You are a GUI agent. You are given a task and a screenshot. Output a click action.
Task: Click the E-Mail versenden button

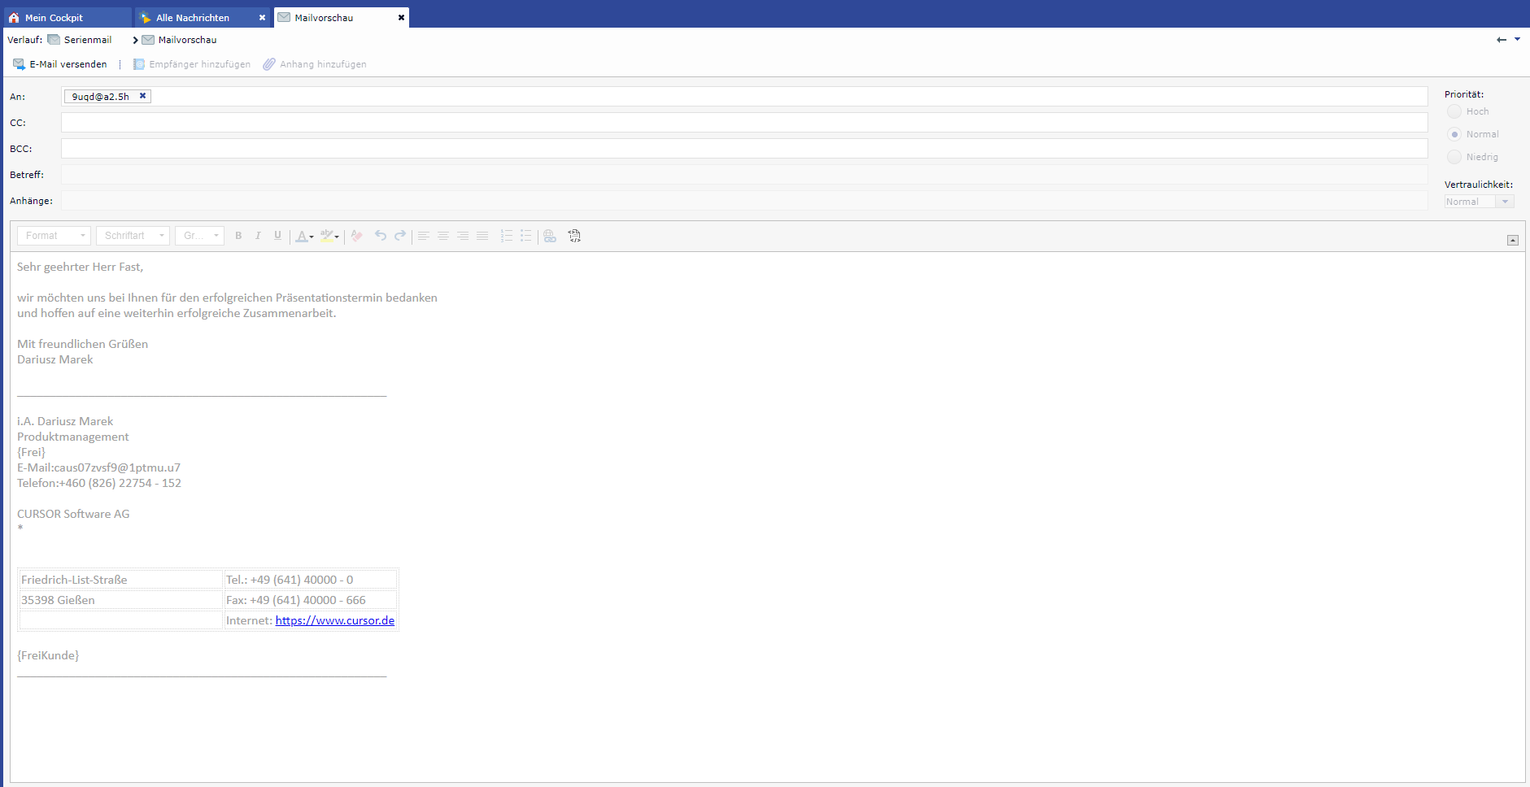pos(60,64)
